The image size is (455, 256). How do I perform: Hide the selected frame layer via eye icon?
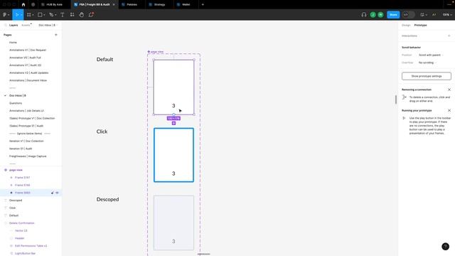click(x=57, y=193)
